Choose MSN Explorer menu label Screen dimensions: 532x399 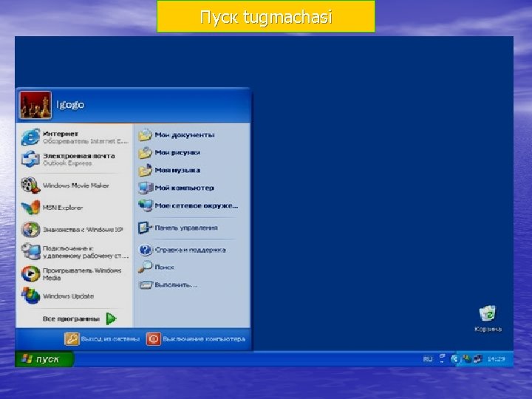tap(63, 208)
